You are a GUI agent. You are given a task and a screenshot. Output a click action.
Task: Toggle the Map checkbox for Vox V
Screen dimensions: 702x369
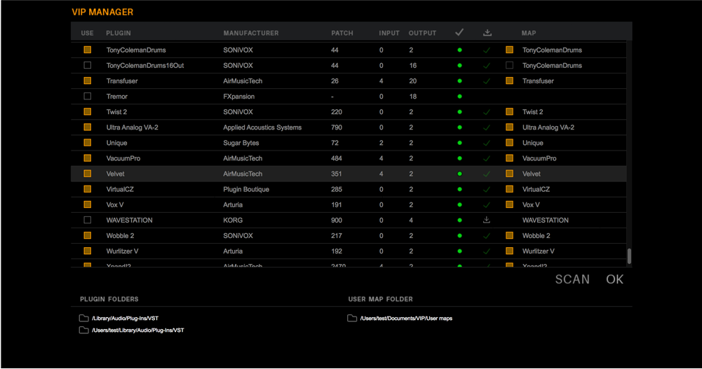[x=509, y=204]
